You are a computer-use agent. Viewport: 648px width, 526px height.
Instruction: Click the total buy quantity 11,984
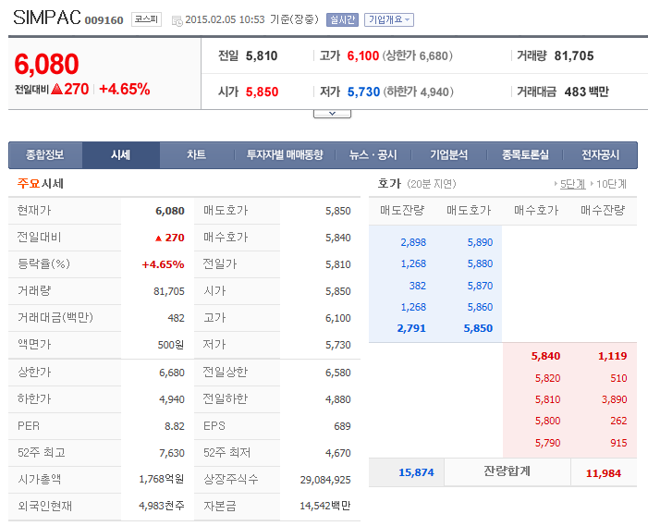pos(604,473)
